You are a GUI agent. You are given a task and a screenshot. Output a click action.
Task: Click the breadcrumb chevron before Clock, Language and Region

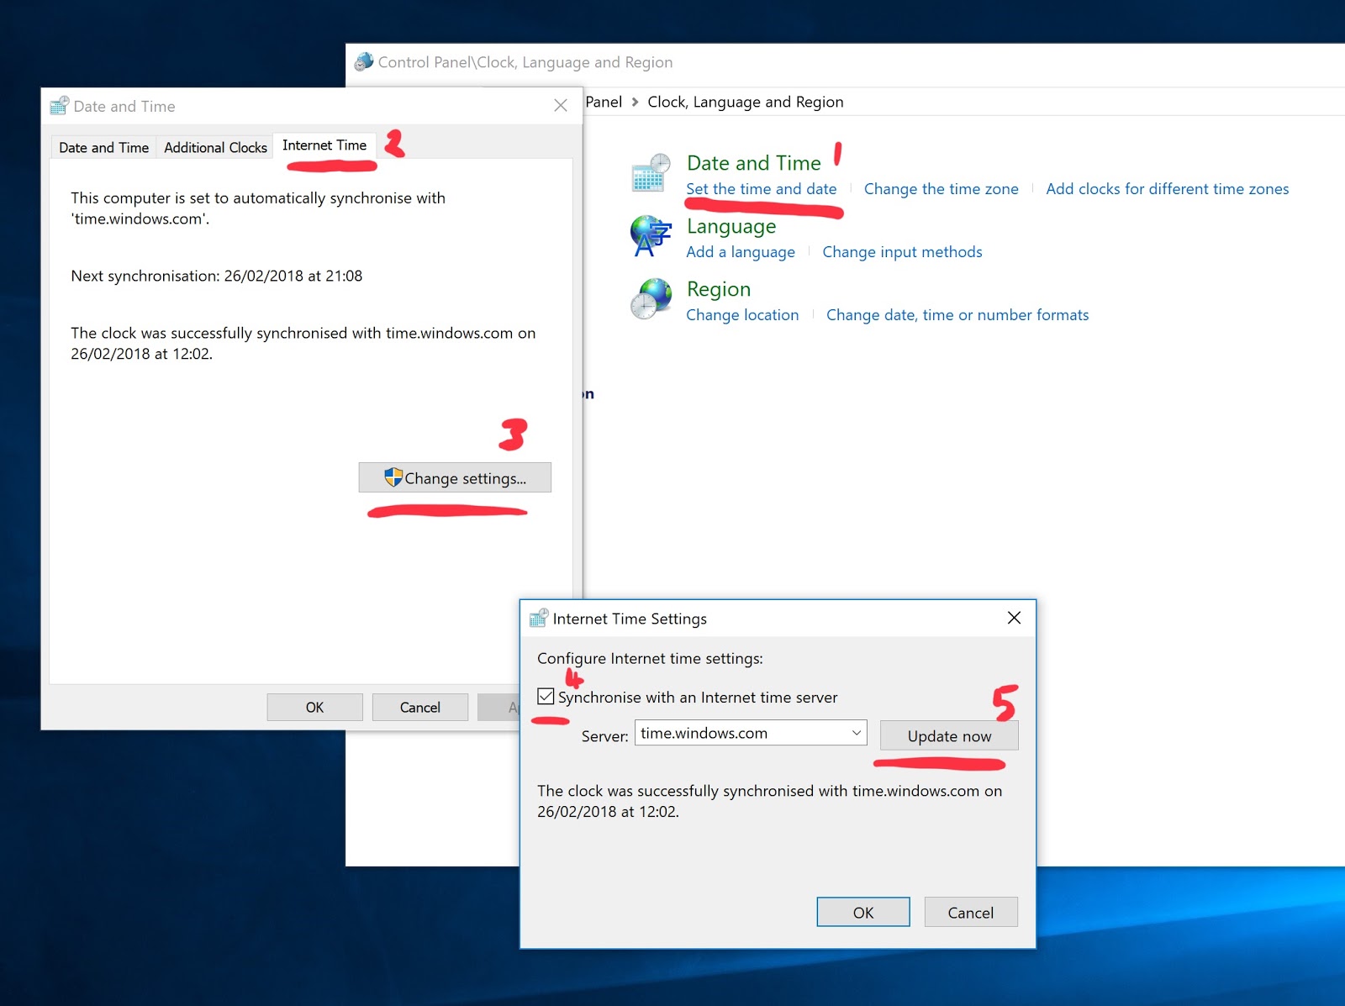click(x=635, y=102)
